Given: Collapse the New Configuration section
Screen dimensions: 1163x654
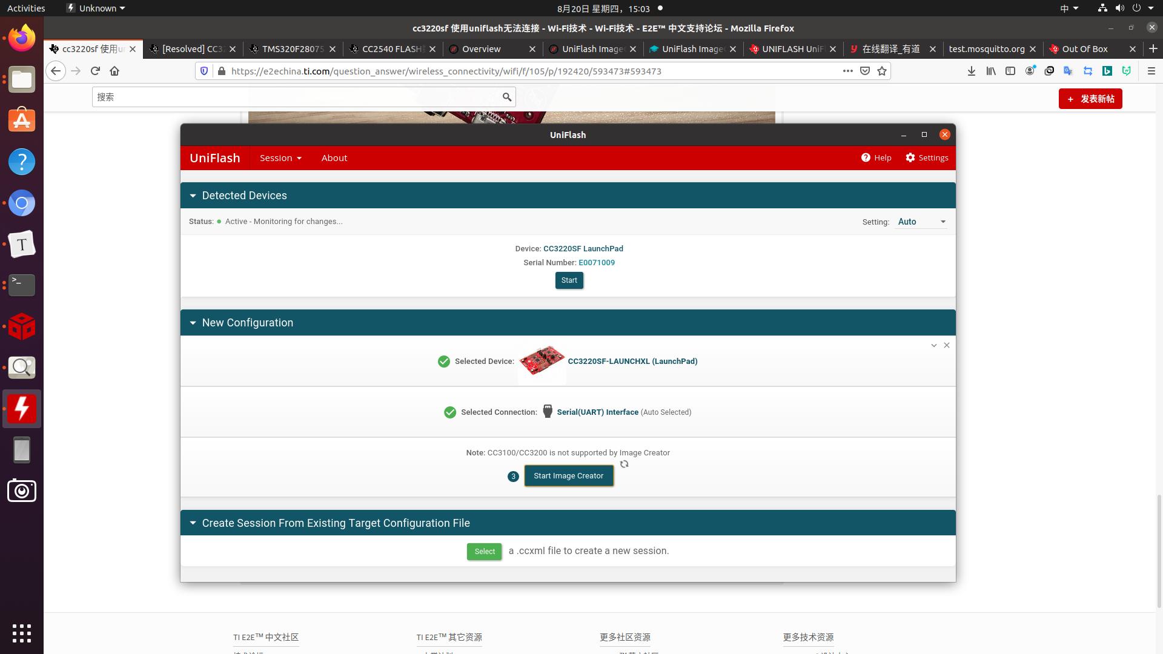Looking at the screenshot, I should (193, 323).
